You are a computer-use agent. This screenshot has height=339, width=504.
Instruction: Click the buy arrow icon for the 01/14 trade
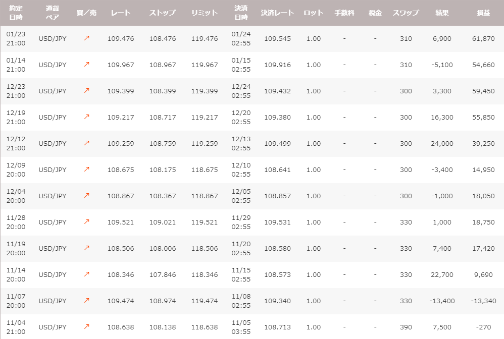pos(86,65)
